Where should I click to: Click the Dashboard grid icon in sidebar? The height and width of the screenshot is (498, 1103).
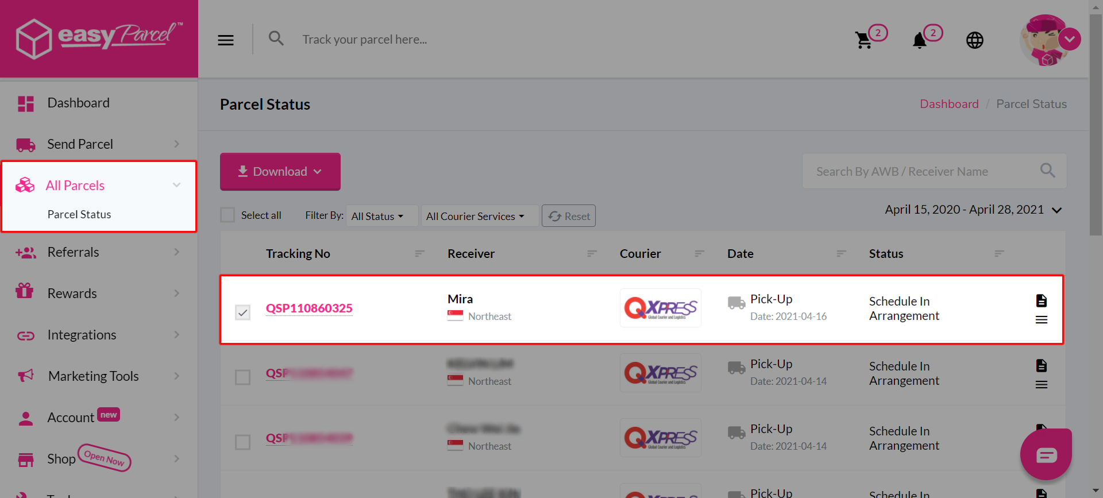coord(26,103)
